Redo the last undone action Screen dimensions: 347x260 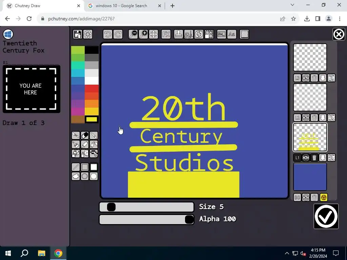(x=118, y=34)
